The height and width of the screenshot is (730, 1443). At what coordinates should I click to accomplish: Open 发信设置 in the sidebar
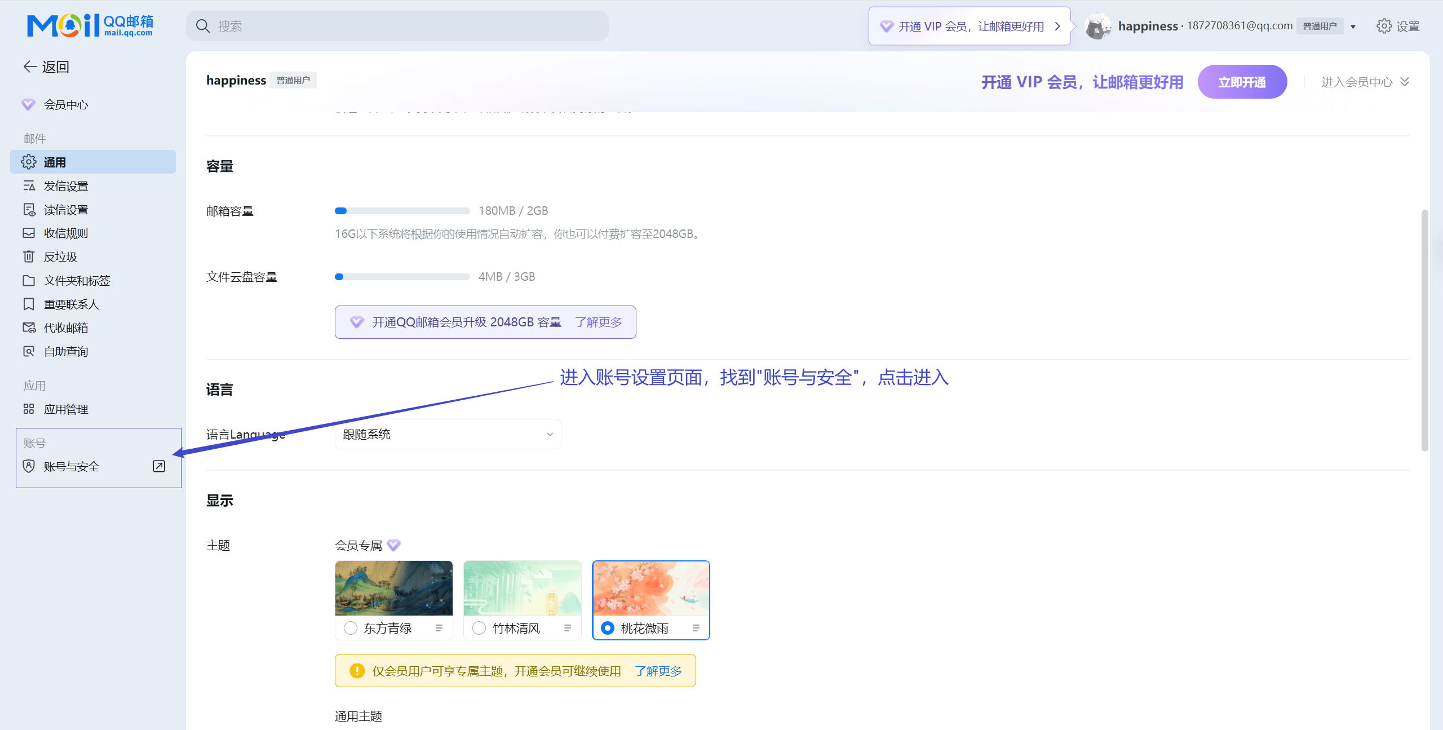pos(66,186)
